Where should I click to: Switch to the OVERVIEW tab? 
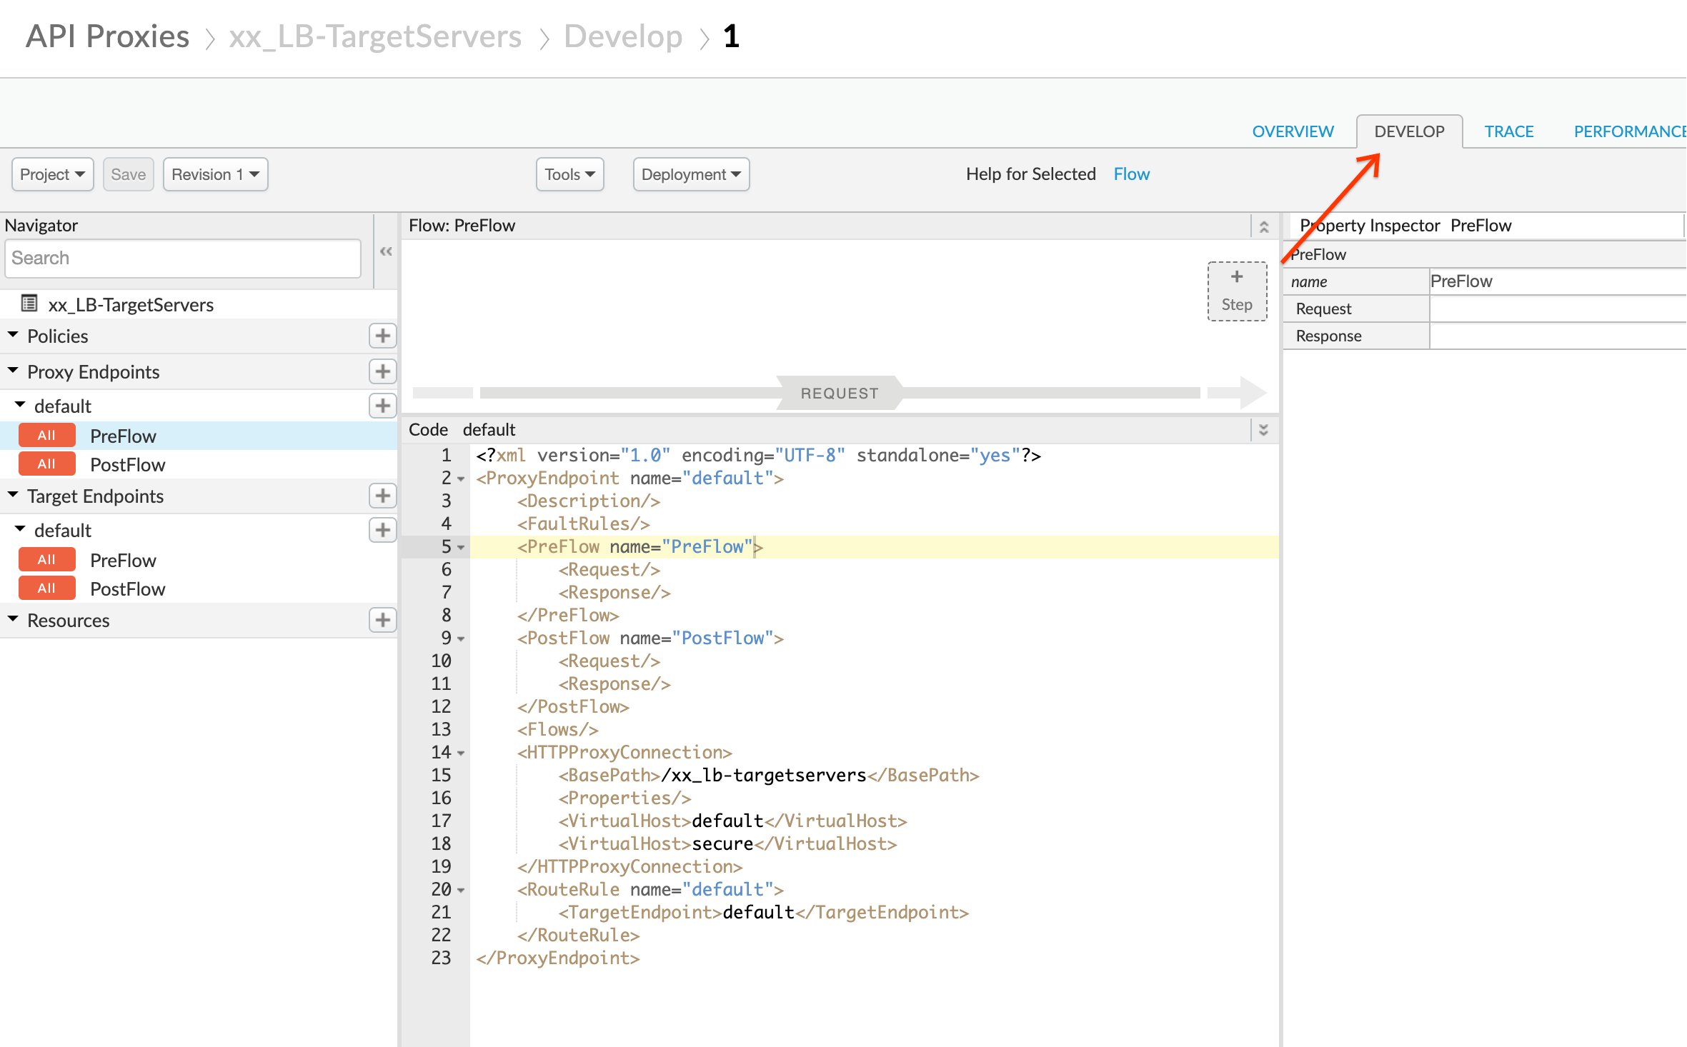tap(1293, 131)
